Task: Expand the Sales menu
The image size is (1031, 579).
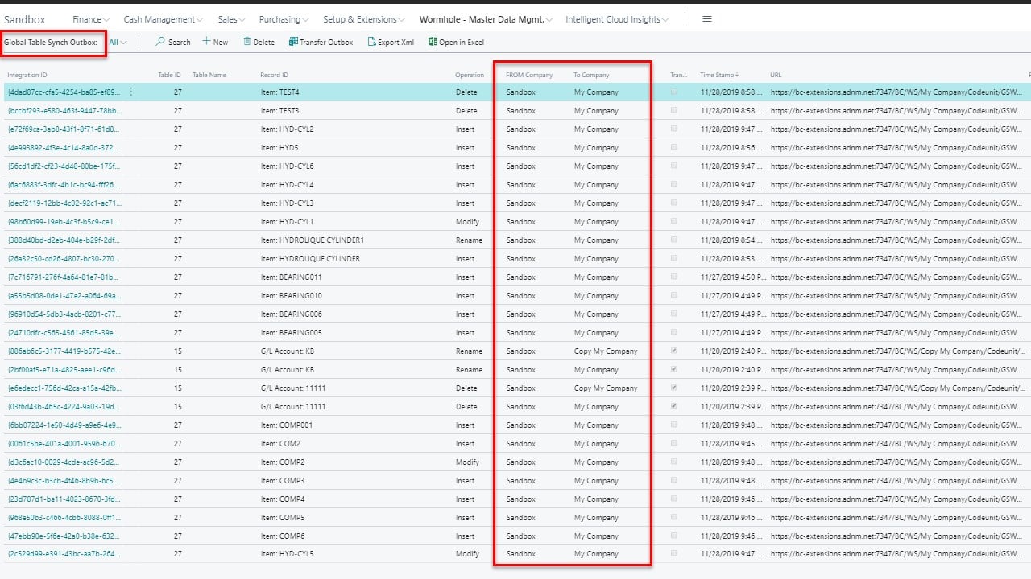Action: pos(233,19)
